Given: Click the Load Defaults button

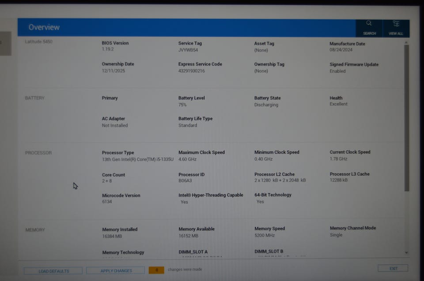Looking at the screenshot, I should (x=53, y=271).
